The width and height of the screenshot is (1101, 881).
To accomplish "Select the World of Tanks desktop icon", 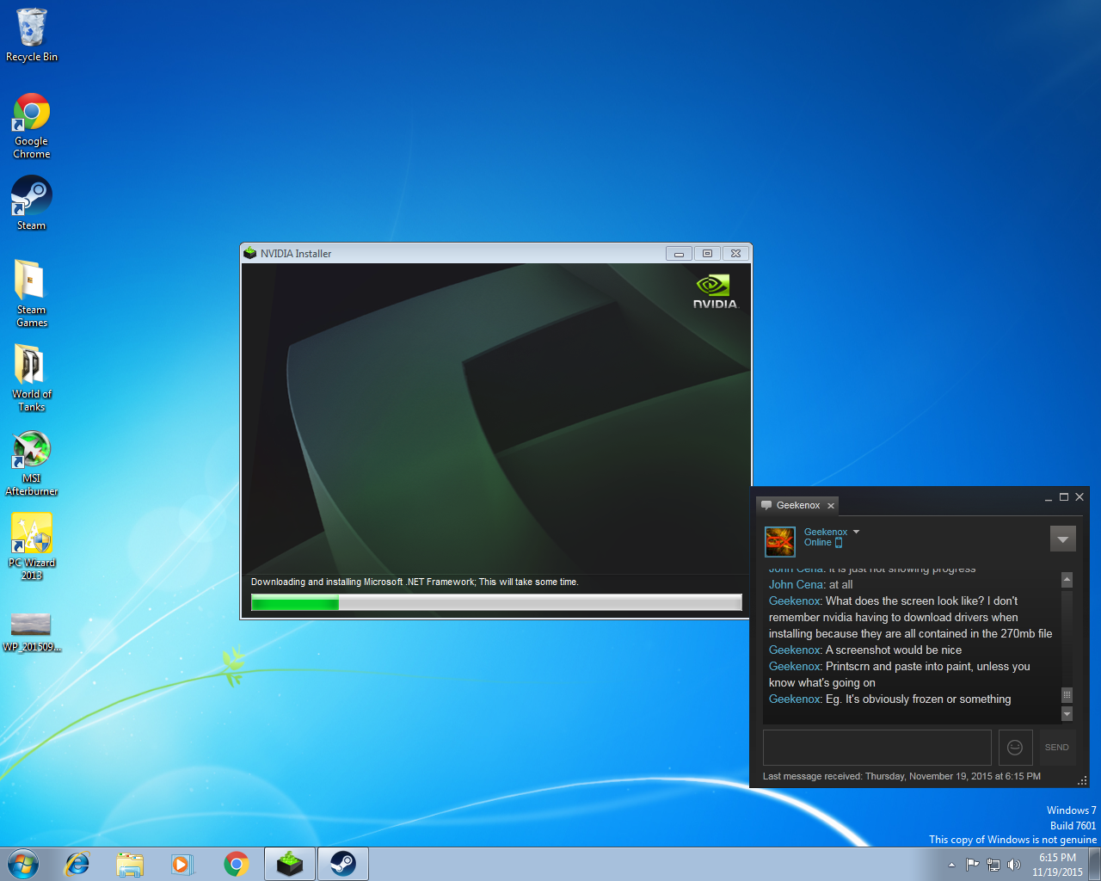I will coord(32,377).
